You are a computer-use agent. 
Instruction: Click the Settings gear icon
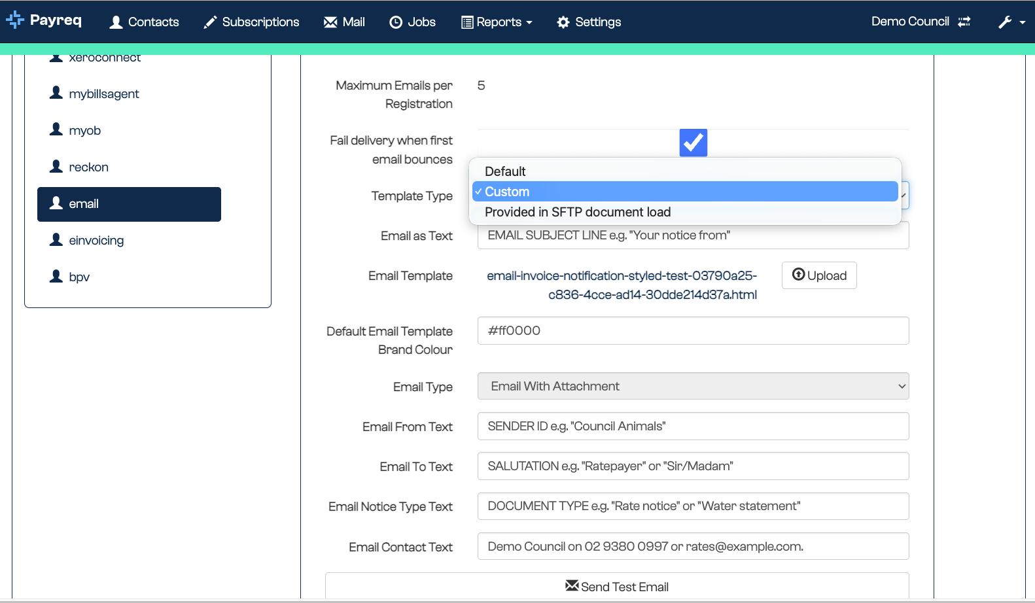[563, 22]
